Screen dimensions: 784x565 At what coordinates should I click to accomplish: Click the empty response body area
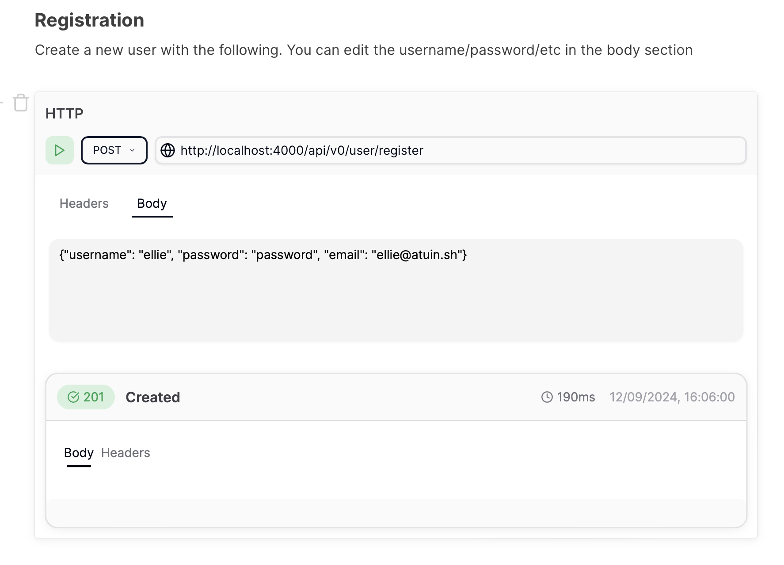click(x=396, y=512)
